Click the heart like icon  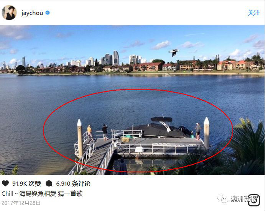[x=5, y=183]
